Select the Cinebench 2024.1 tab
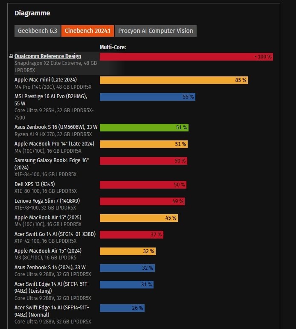Viewport: 296px width, 329px height. pyautogui.click(x=87, y=31)
